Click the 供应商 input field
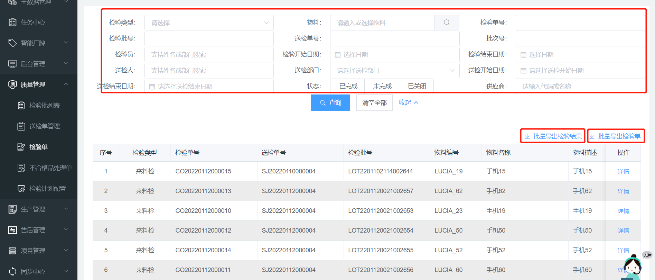Screen dimensions: 655x280 pyautogui.click(x=580, y=86)
